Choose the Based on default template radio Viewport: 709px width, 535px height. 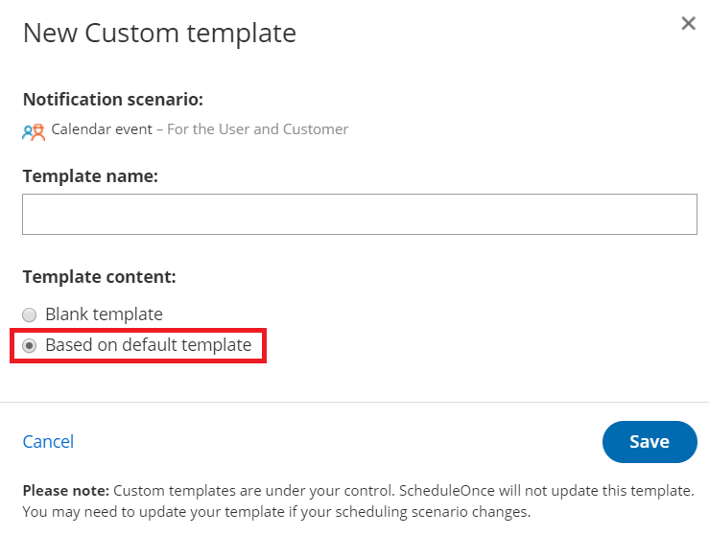coord(30,345)
